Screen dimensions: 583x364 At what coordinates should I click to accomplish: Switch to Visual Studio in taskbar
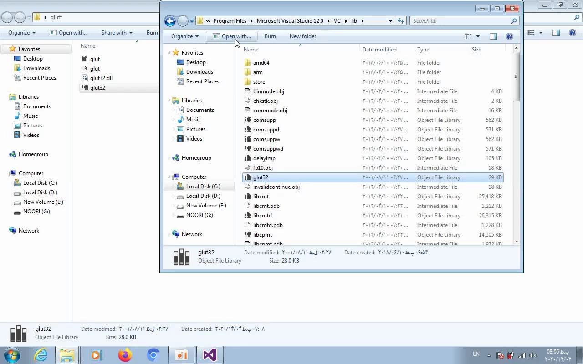pyautogui.click(x=210, y=355)
